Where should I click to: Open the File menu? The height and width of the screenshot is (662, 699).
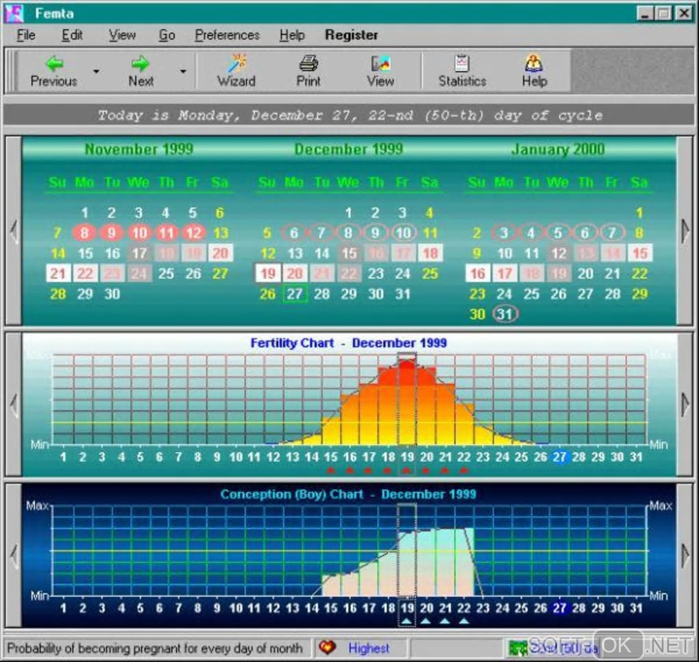pyautogui.click(x=26, y=35)
